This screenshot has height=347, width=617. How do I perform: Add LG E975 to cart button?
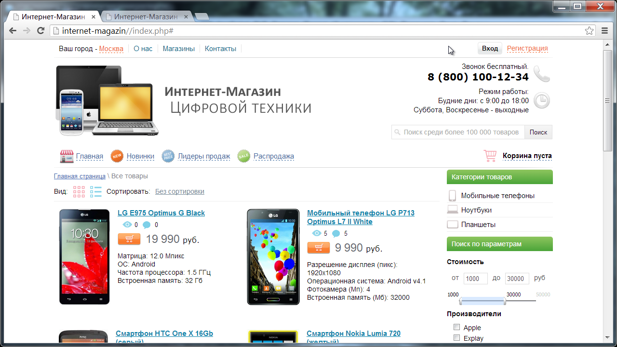click(x=129, y=239)
